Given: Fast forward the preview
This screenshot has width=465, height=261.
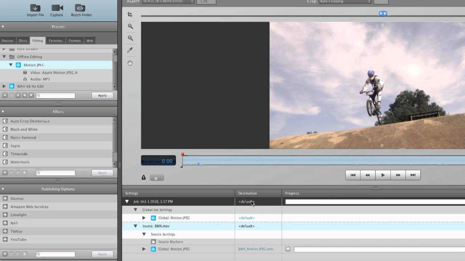Looking at the screenshot, I should pyautogui.click(x=398, y=175).
